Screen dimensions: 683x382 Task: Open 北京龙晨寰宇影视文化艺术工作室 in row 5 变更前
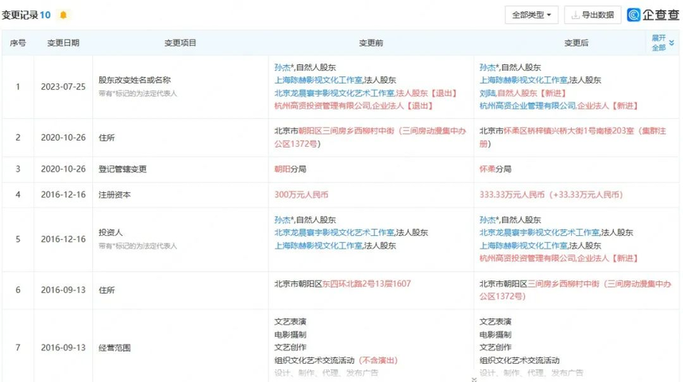coord(334,233)
